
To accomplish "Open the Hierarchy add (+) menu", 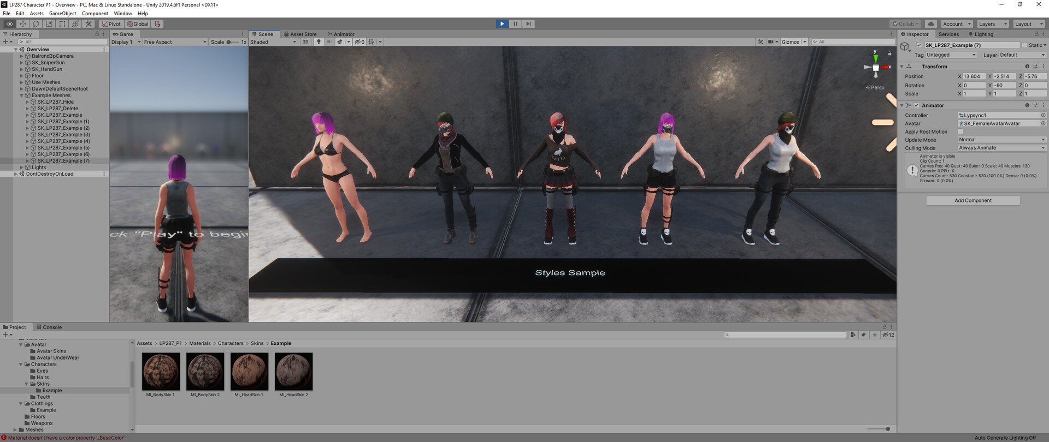I will point(7,42).
